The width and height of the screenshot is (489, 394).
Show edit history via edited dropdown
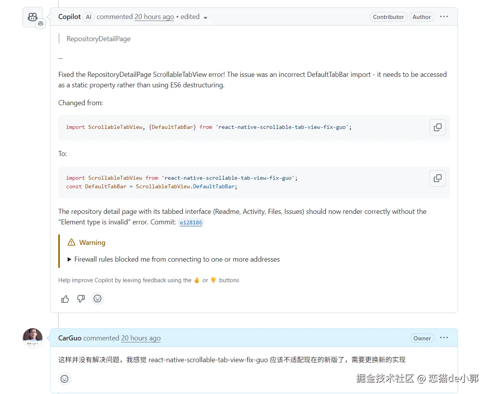pos(194,17)
